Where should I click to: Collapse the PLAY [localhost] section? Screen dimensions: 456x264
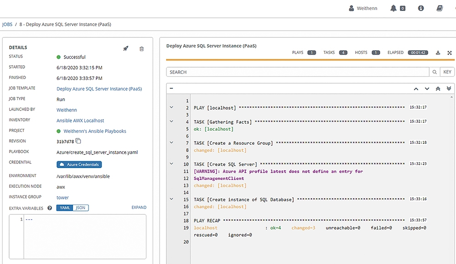(x=171, y=107)
